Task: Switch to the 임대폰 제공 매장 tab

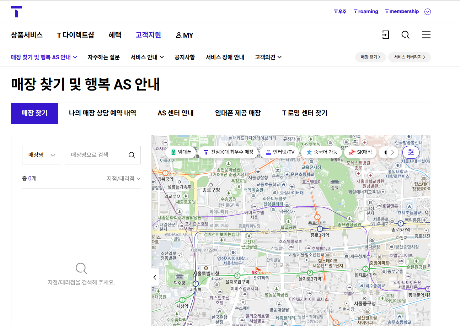Action: coord(238,113)
